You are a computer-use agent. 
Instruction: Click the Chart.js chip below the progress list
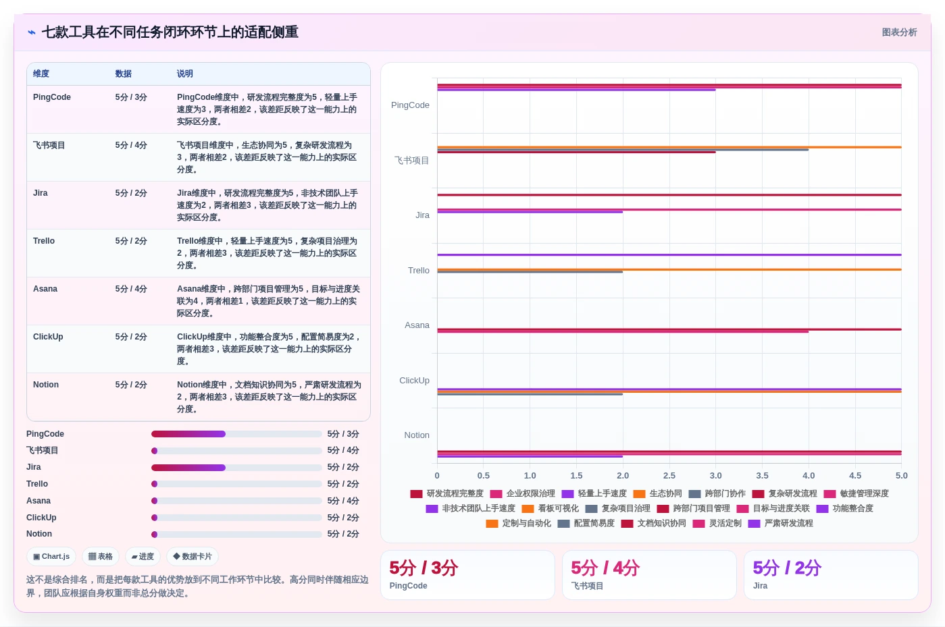[x=51, y=557]
